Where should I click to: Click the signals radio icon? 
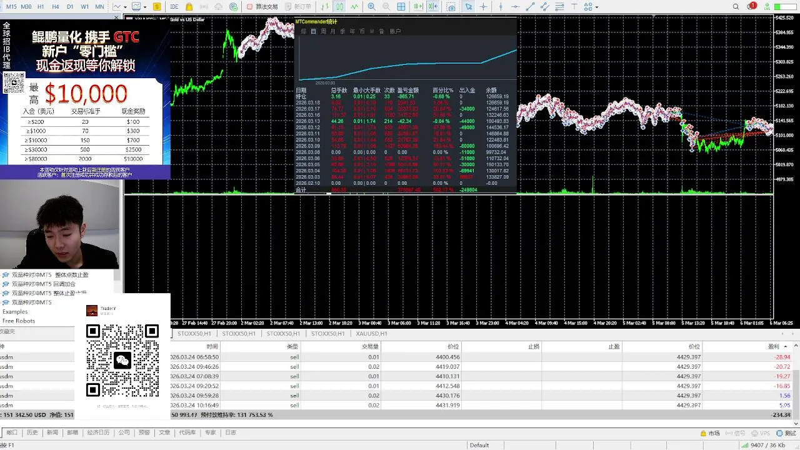[x=204, y=6]
